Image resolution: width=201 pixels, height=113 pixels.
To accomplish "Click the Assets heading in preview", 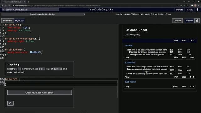I will [x=129, y=46].
